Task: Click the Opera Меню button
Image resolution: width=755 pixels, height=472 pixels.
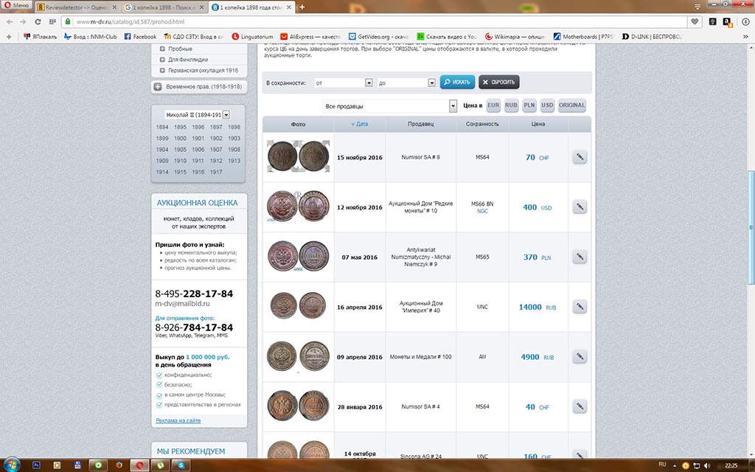Action: [x=16, y=7]
